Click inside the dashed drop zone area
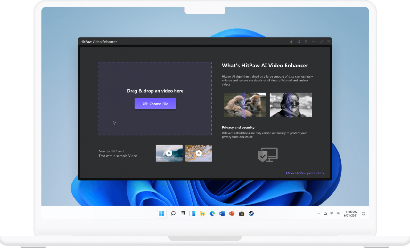Image resolution: width=410 pixels, height=248 pixels. (x=155, y=98)
